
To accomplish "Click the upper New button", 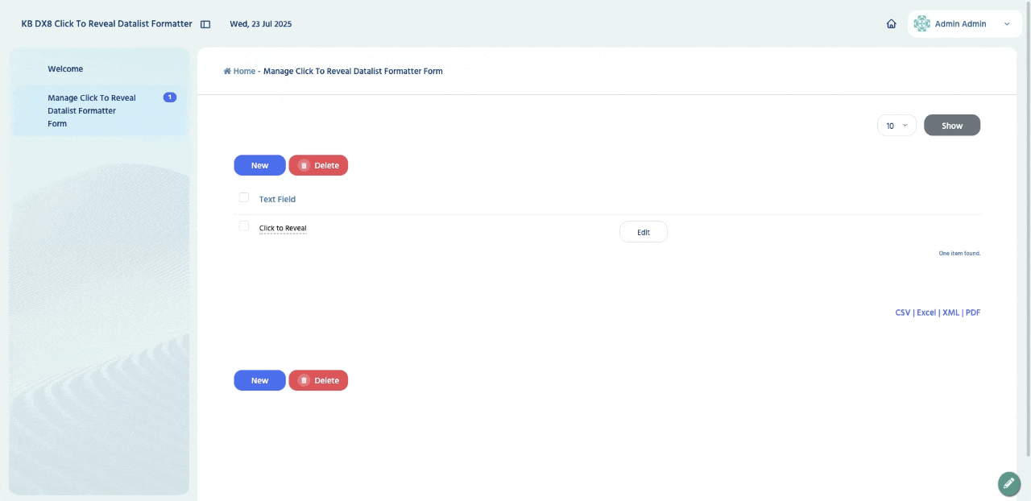I will (259, 165).
